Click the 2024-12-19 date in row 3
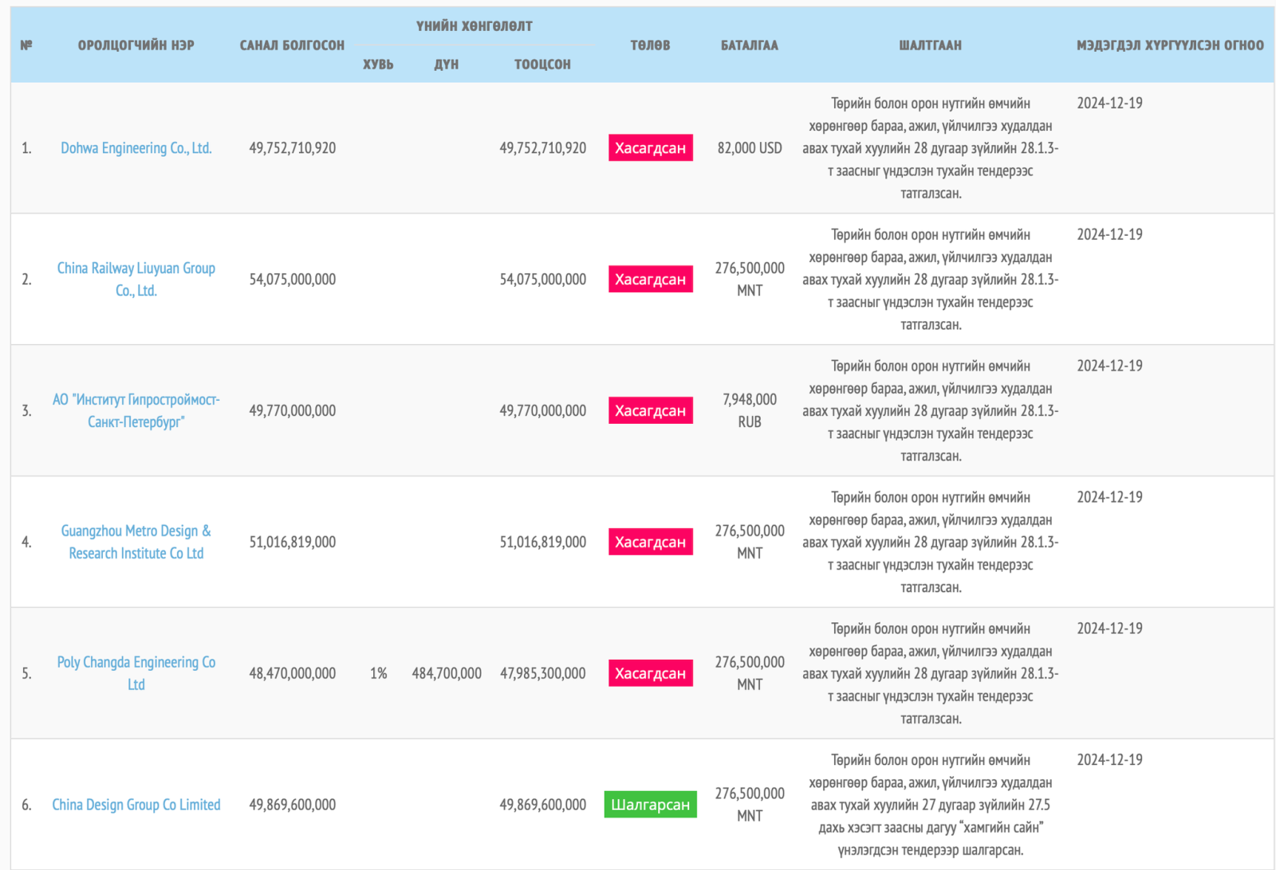The image size is (1276, 870). [x=1110, y=366]
